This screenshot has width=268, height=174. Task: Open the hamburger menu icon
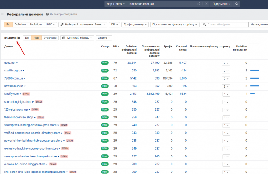(2, 14)
